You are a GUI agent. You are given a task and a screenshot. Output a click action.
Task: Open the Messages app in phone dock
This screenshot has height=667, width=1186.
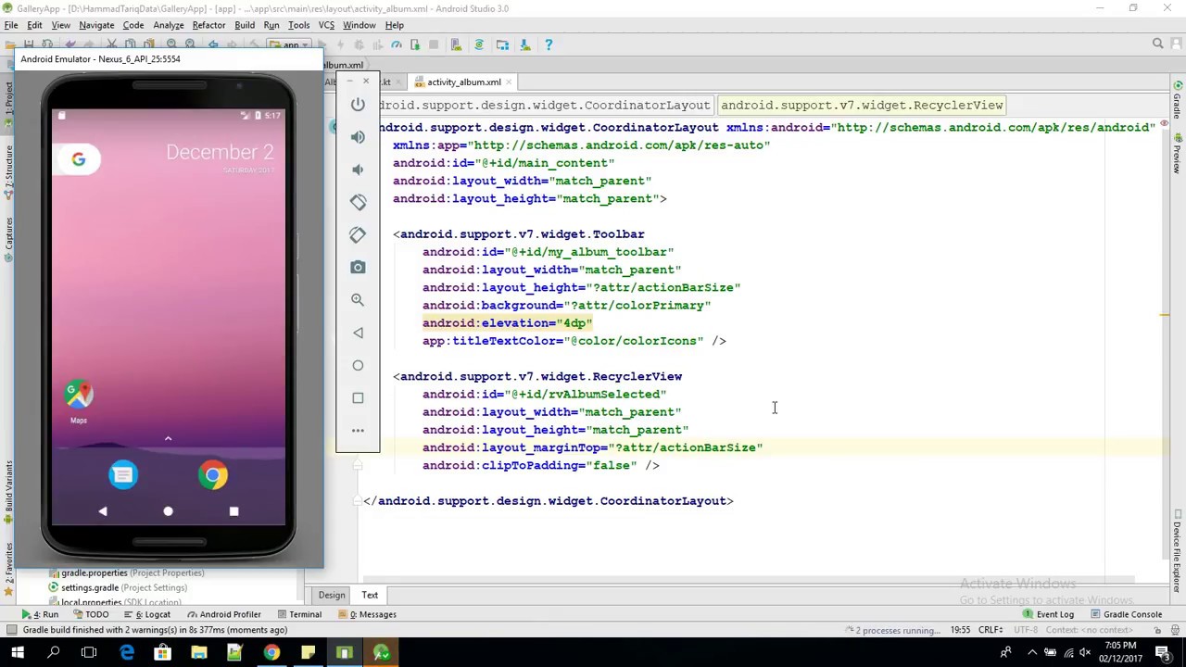123,475
